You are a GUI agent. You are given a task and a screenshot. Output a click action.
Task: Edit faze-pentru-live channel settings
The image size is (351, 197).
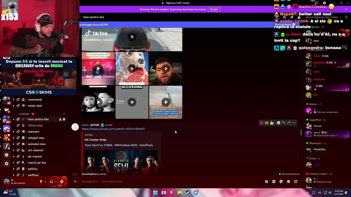tap(64, 119)
